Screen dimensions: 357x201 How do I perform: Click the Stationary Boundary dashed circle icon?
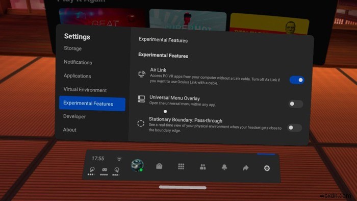point(141,123)
